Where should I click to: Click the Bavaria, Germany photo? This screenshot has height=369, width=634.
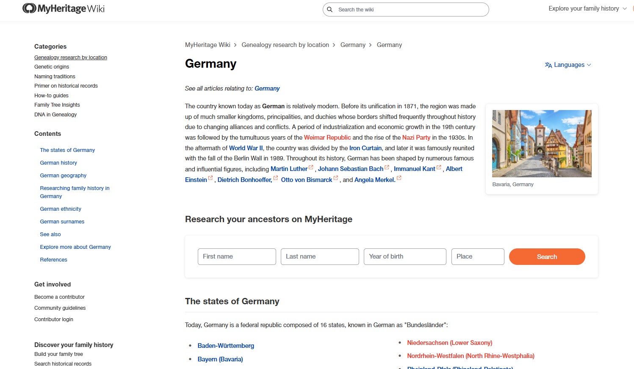pos(542,143)
